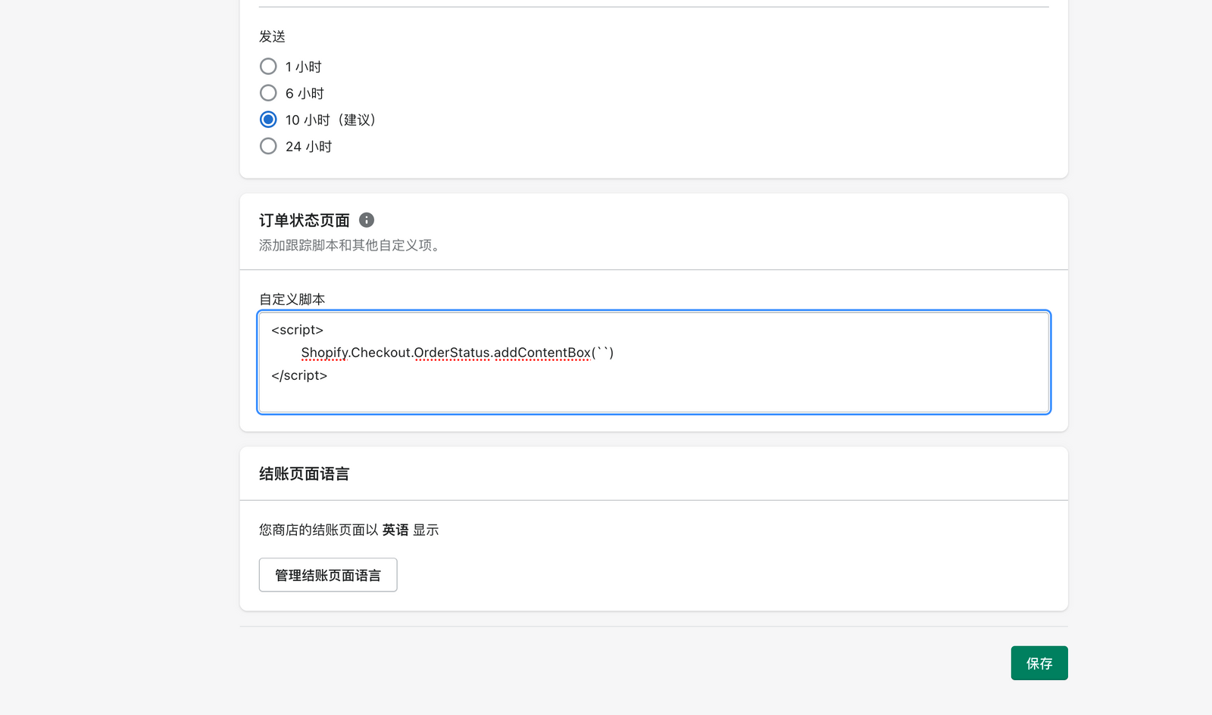Click inside the 自定义脚本 text area
The width and height of the screenshot is (1212, 715).
651,363
